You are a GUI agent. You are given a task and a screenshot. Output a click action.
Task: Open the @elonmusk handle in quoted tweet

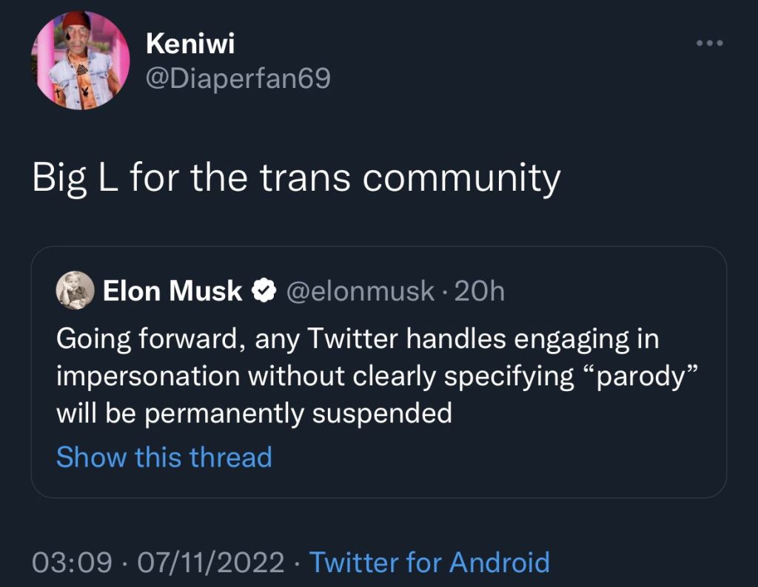[360, 291]
